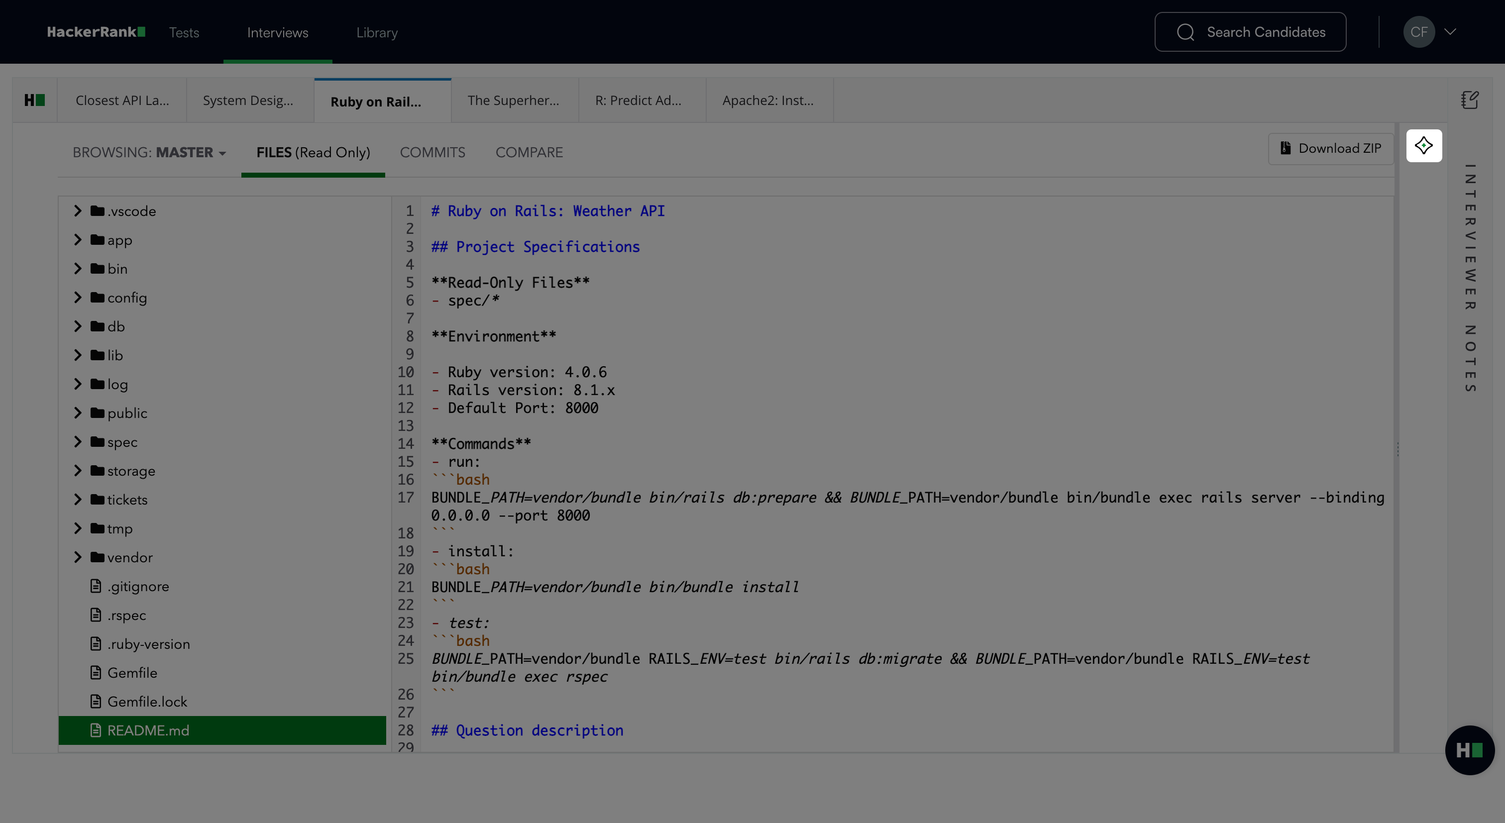Open the vertical Interviewer Notes panel
Screen dimensions: 1505x823
point(1471,278)
